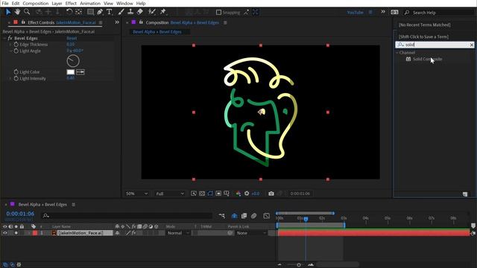
Task: Click the current time display 0:00:01:06
Action: pos(20,214)
